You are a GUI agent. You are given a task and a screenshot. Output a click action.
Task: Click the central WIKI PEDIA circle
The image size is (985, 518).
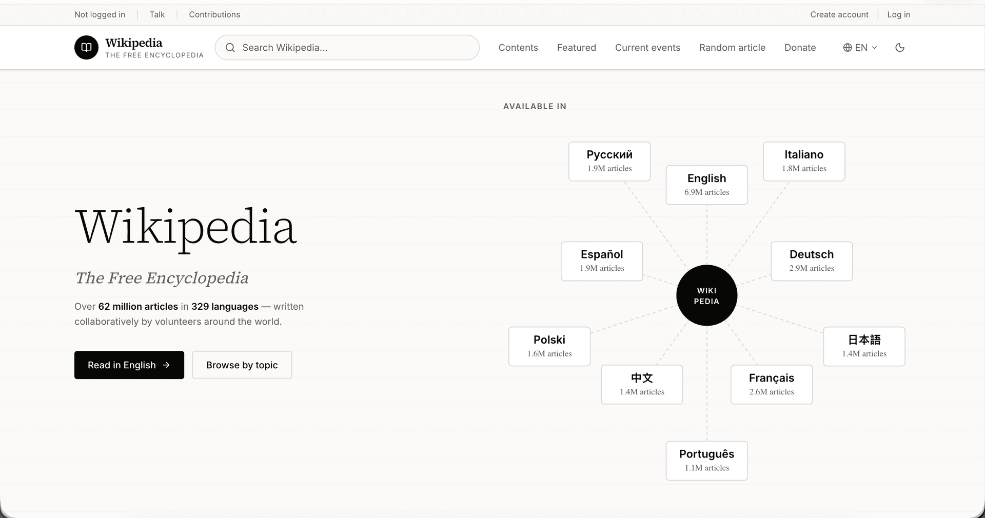707,295
